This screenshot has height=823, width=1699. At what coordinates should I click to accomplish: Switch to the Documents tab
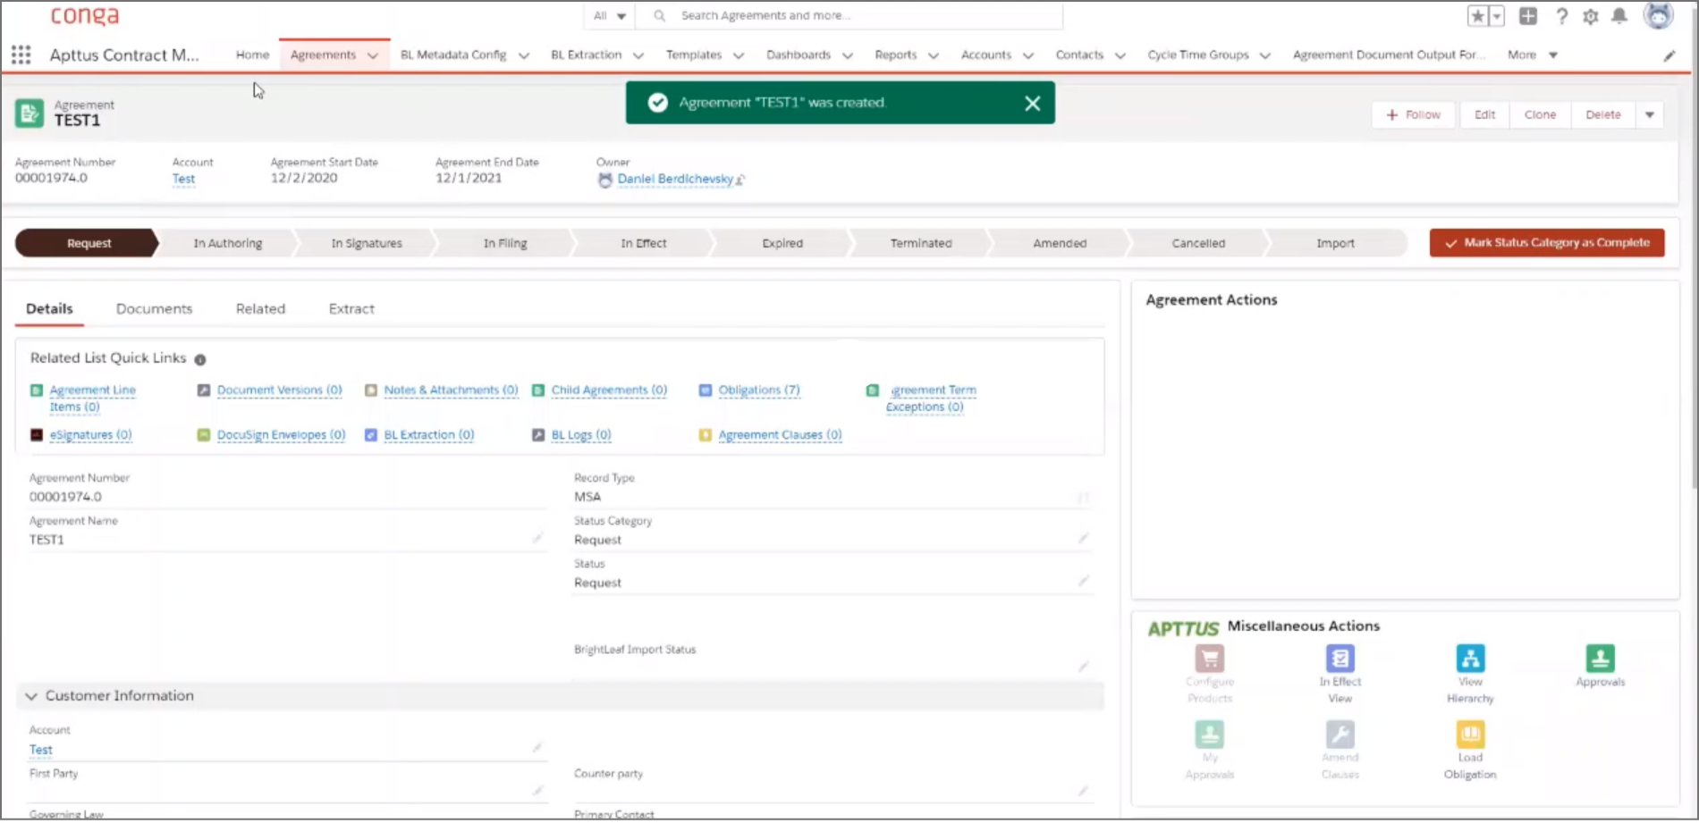click(x=154, y=309)
